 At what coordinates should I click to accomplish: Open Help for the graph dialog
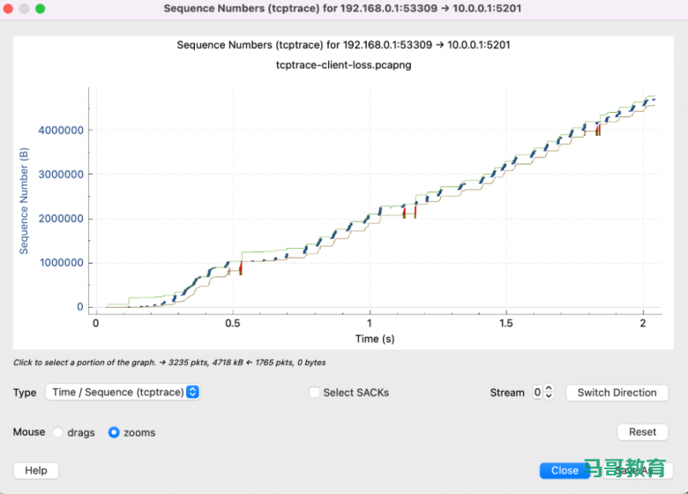coord(36,470)
